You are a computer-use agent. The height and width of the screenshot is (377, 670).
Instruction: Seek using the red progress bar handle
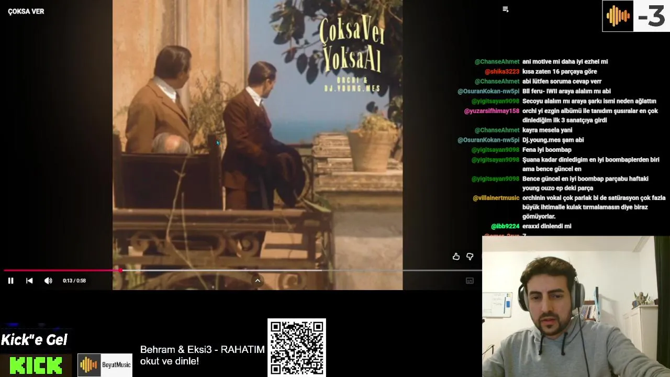tap(120, 270)
